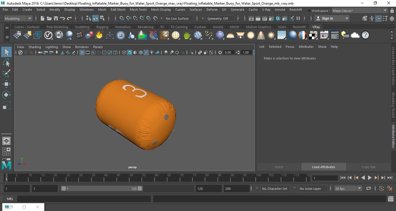396x211 pixels.
Task: Open shelf options gear menu
Action: click(7, 37)
